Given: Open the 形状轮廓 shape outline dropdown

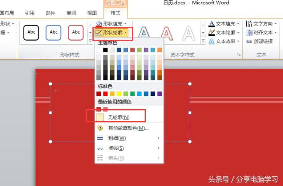Looking at the screenshot, I should click(x=112, y=33).
